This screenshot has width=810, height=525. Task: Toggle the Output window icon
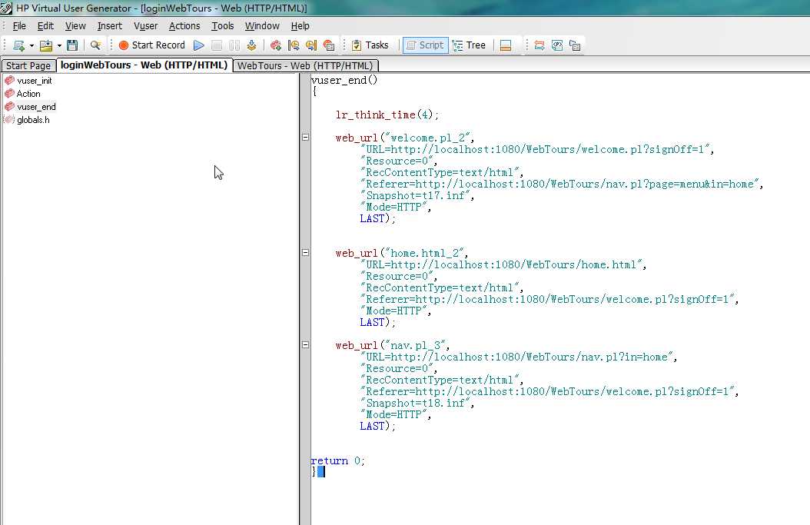[x=506, y=45]
